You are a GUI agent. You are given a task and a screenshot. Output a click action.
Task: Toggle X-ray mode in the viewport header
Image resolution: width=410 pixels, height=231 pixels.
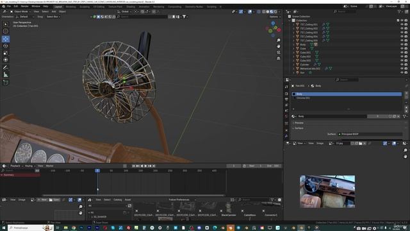click(x=259, y=12)
